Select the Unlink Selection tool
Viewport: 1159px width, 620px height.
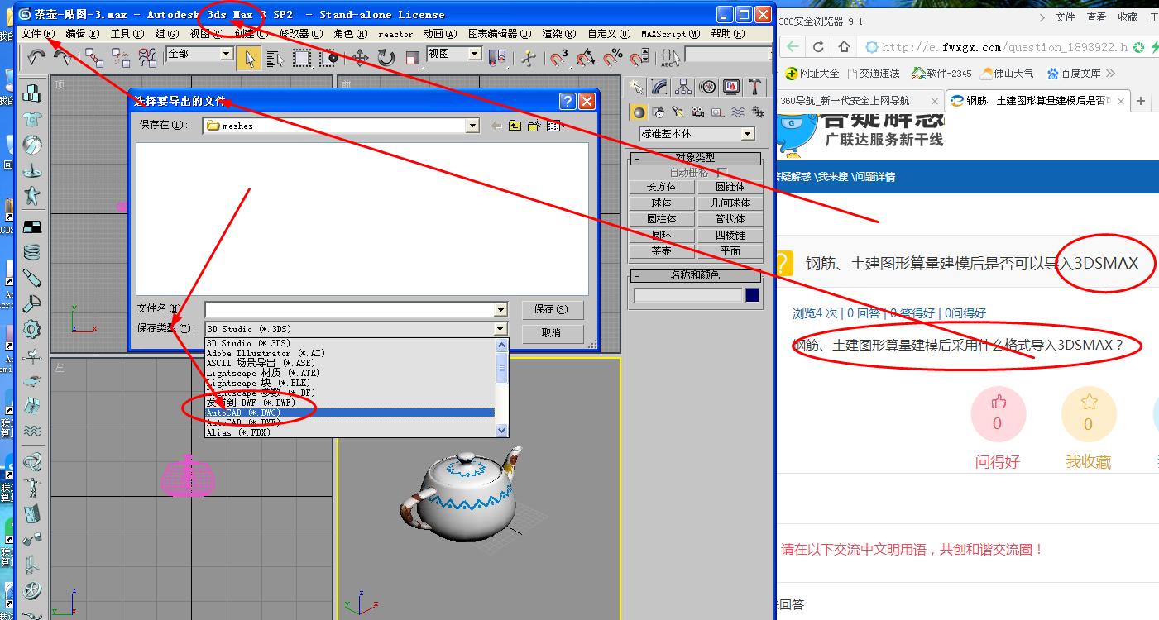point(121,56)
